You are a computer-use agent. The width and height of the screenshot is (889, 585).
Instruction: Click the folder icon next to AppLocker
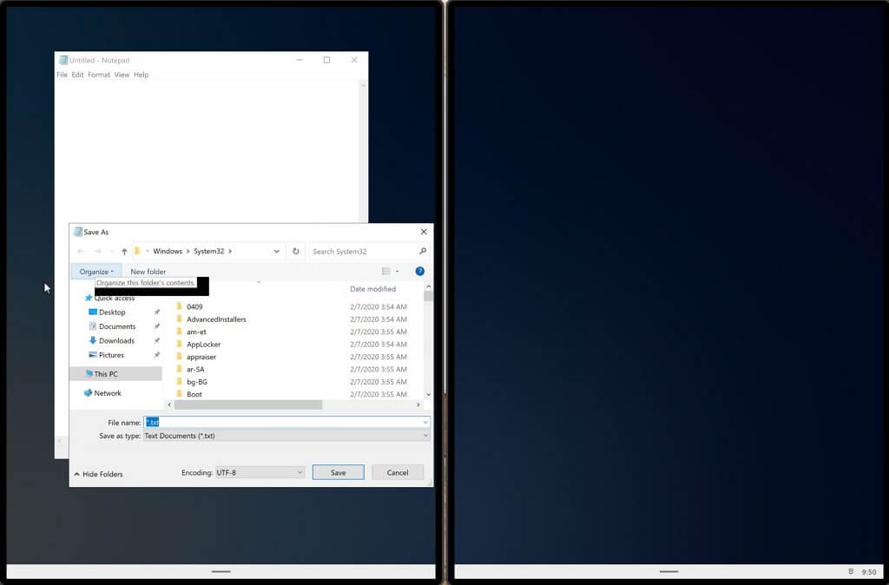(x=179, y=344)
